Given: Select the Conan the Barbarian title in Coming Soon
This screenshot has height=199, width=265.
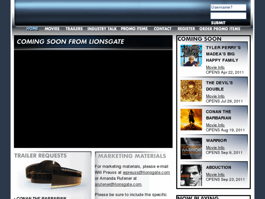Looking at the screenshot, I should pyautogui.click(x=218, y=115).
